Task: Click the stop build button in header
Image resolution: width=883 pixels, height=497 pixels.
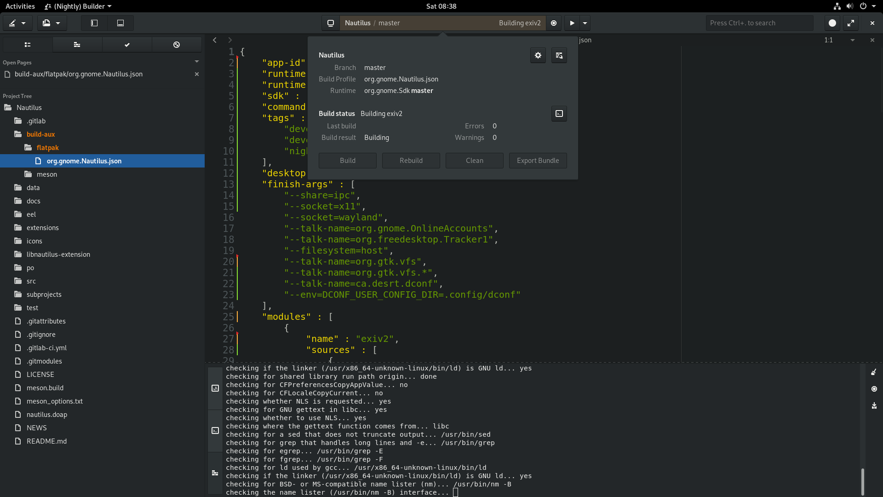Action: pyautogui.click(x=554, y=23)
